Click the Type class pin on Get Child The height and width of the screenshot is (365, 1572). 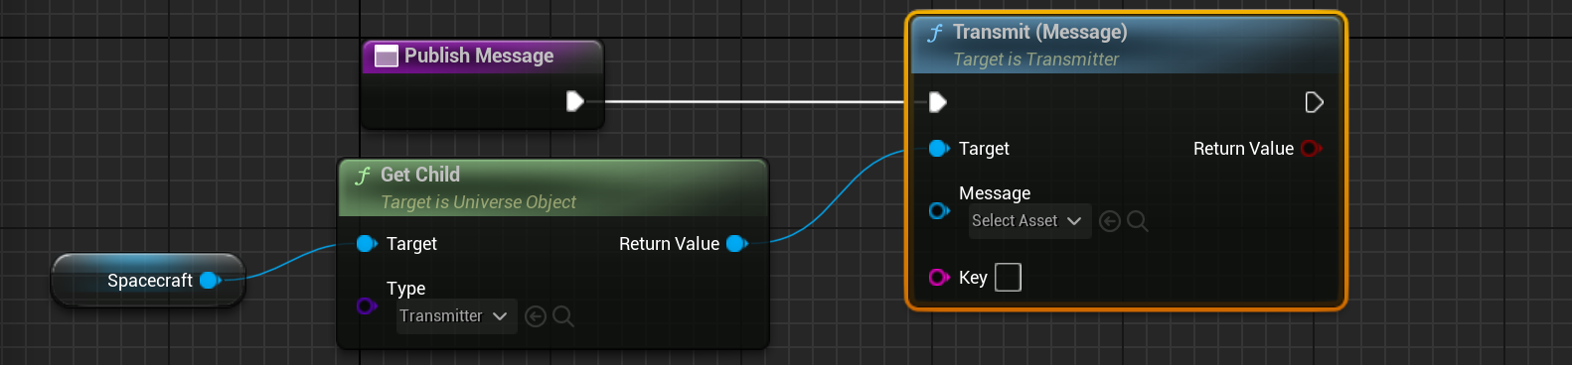pyautogui.click(x=366, y=305)
